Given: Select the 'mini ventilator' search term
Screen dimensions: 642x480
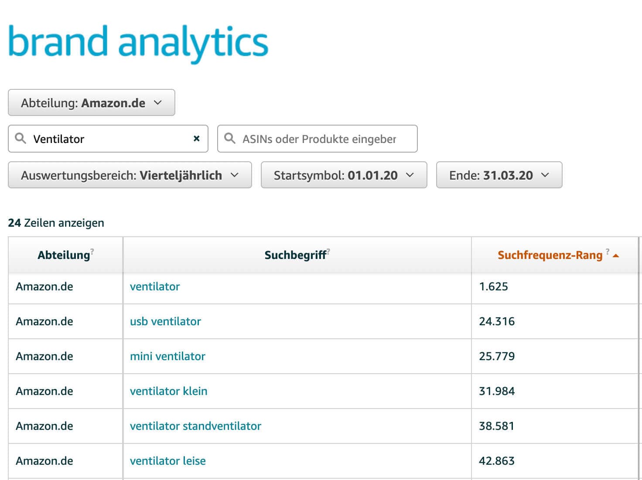Looking at the screenshot, I should pos(167,356).
